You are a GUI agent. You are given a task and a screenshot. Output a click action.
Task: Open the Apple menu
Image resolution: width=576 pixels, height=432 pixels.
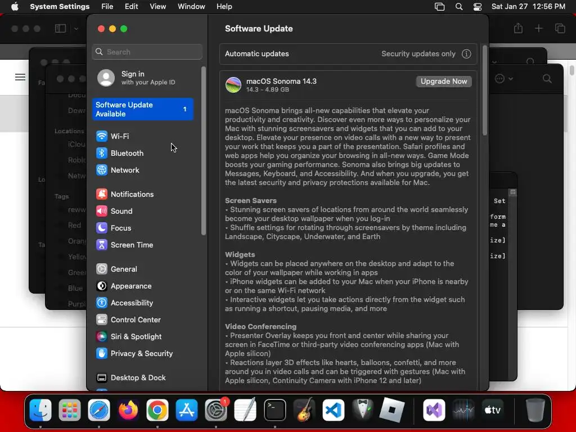pyautogui.click(x=15, y=7)
